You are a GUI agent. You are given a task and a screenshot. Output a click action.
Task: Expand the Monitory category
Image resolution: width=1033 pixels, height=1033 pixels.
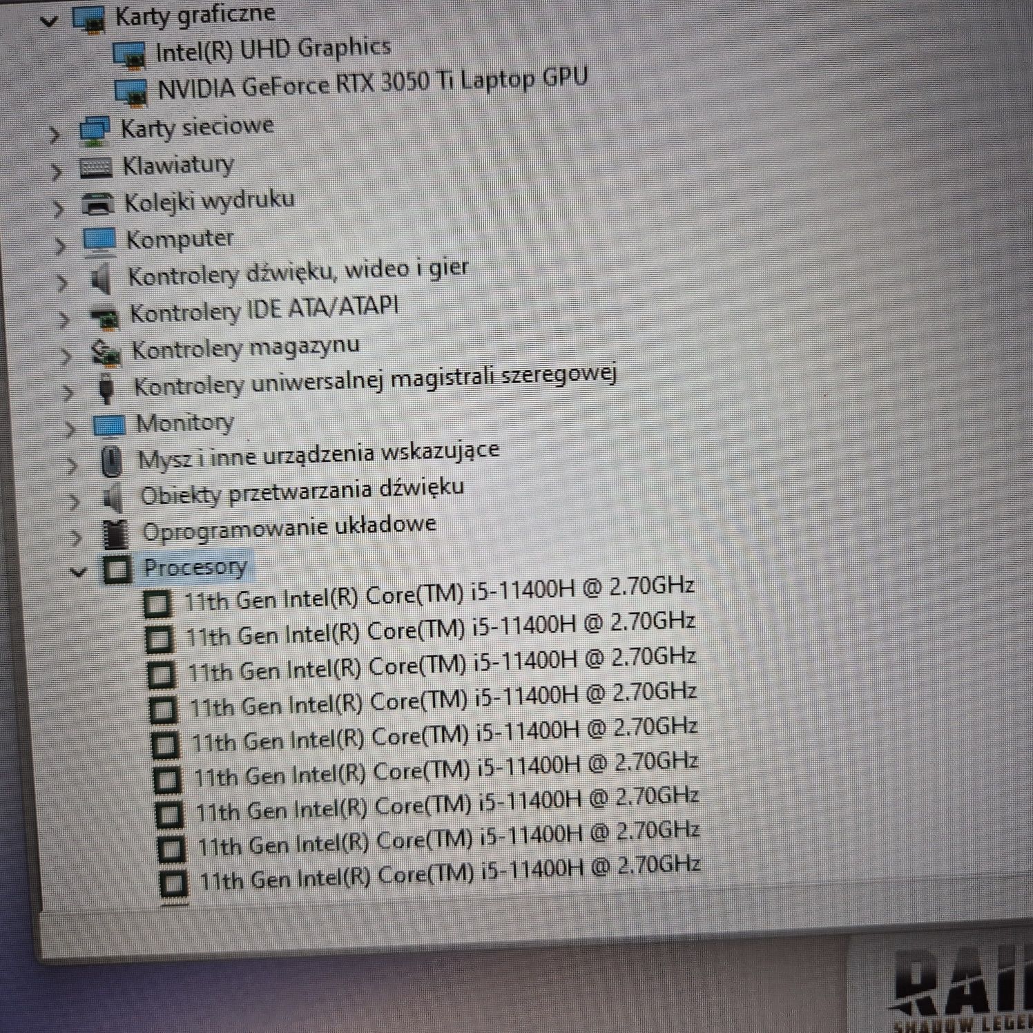pos(70,428)
